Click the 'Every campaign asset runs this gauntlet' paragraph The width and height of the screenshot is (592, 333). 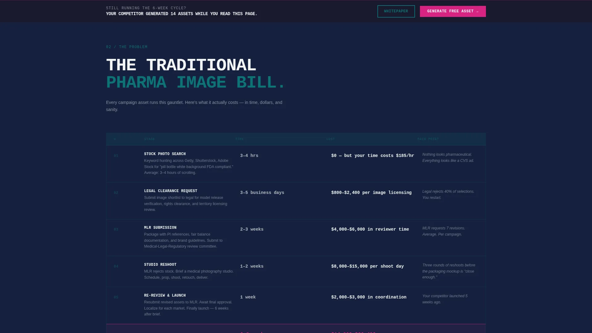(194, 106)
